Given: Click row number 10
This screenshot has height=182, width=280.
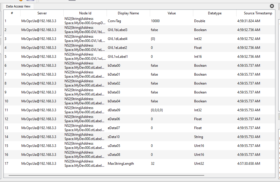Looking at the screenshot, I should point(6,101).
